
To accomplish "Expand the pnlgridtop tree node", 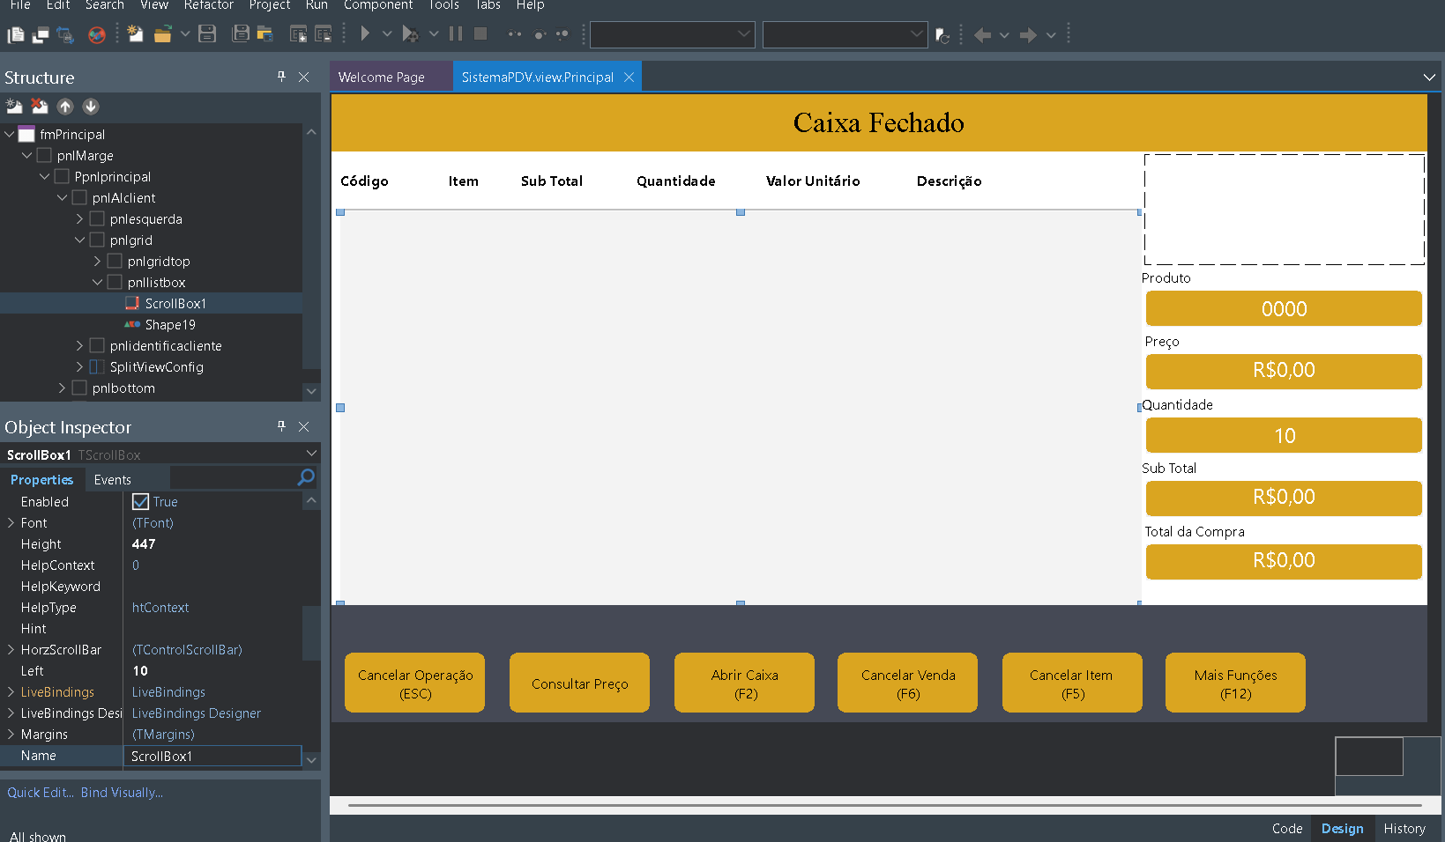I will tap(97, 261).
